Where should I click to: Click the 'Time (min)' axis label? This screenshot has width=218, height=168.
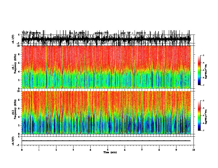point(110,152)
